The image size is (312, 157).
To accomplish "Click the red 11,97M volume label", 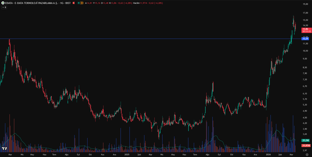I will tap(305, 146).
